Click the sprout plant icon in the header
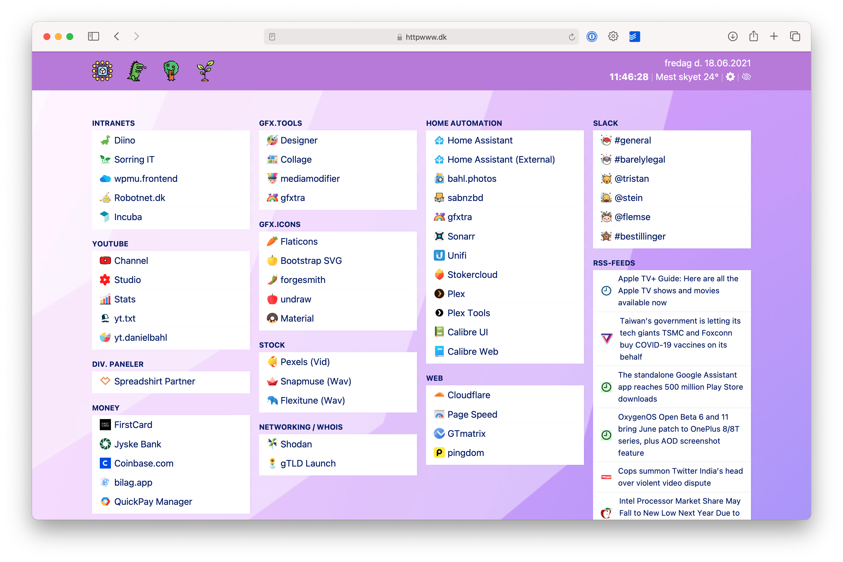This screenshot has width=843, height=562. 205,71
